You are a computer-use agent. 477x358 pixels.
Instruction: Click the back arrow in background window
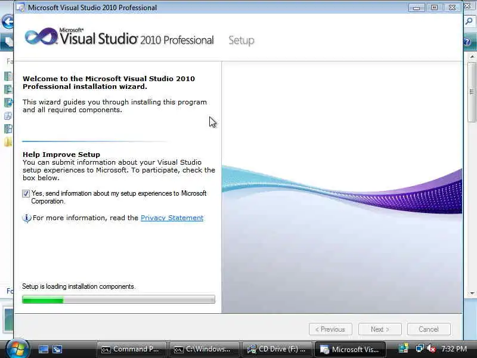[x=7, y=21]
